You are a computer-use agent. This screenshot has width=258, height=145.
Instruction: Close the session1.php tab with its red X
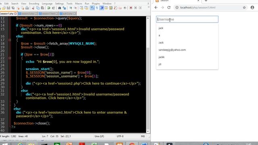click(15, 13)
